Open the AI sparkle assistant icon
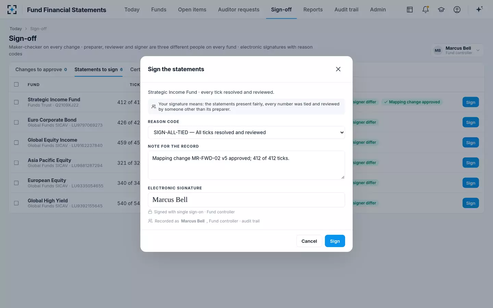This screenshot has width=493, height=308. coord(479,9)
